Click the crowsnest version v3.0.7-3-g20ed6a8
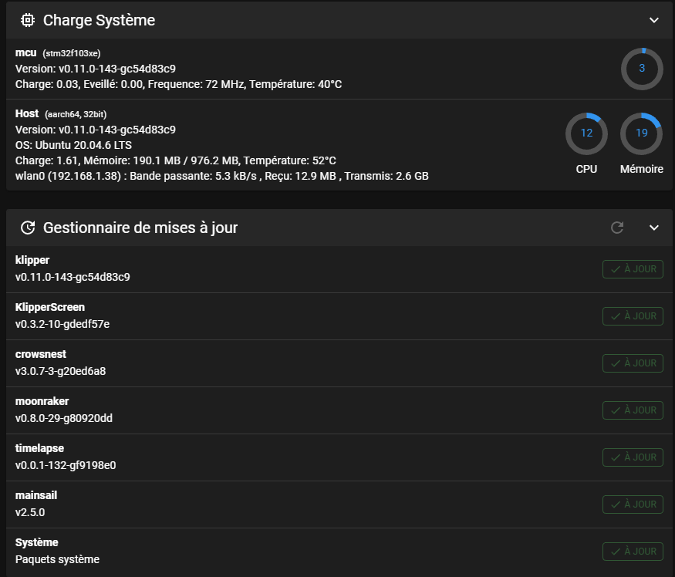Screen dimensions: 675x577 [60, 371]
